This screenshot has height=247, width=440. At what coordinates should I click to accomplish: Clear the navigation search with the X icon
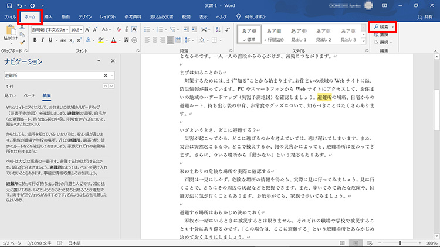click(106, 76)
